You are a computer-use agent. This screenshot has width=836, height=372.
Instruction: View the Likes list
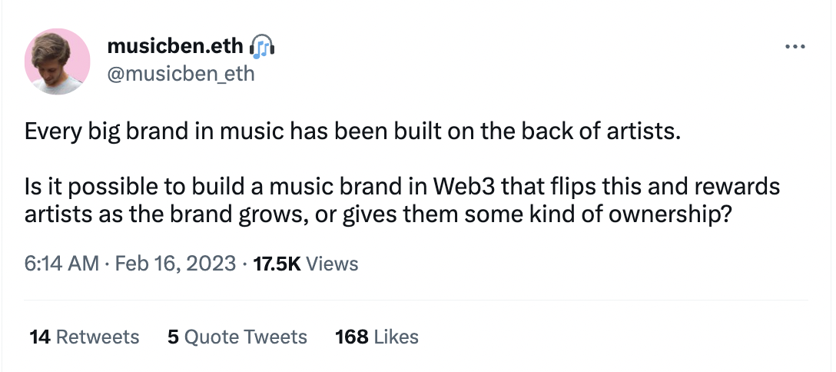396,337
